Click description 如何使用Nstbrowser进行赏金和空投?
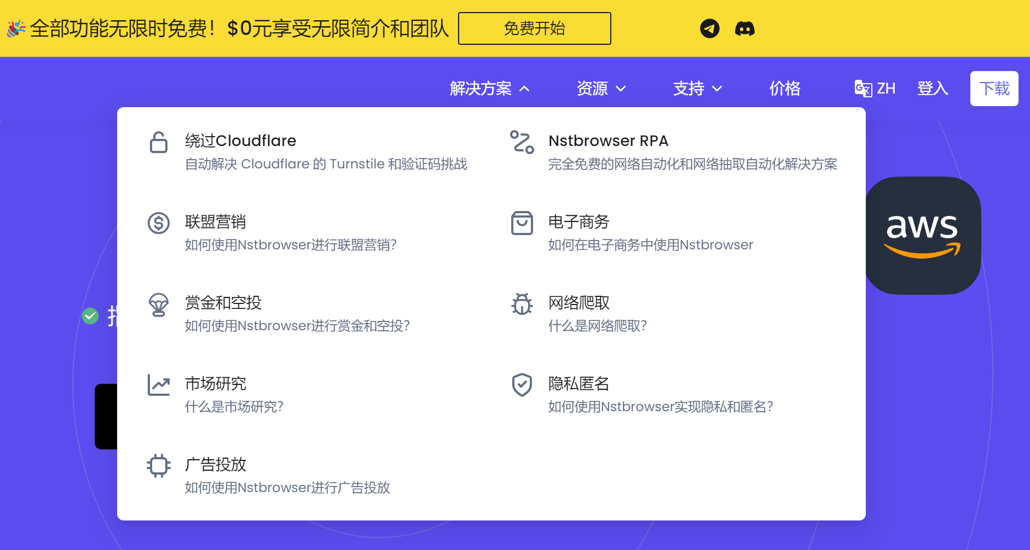1030x550 pixels. (x=297, y=326)
